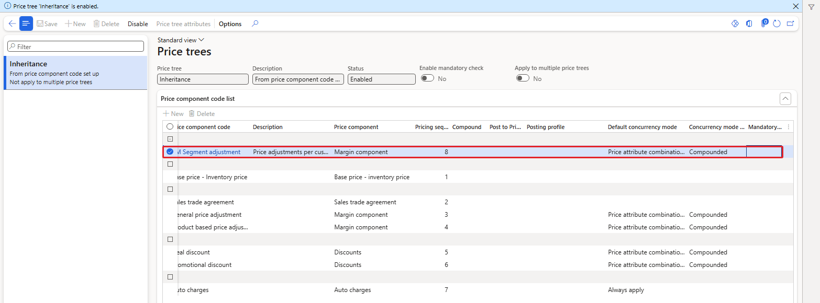Click Delete in component code list
This screenshot has width=820, height=303.
point(202,114)
